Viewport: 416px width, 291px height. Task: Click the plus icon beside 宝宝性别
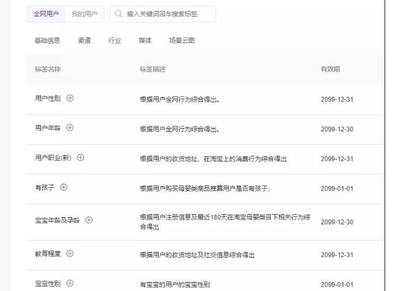click(x=70, y=283)
